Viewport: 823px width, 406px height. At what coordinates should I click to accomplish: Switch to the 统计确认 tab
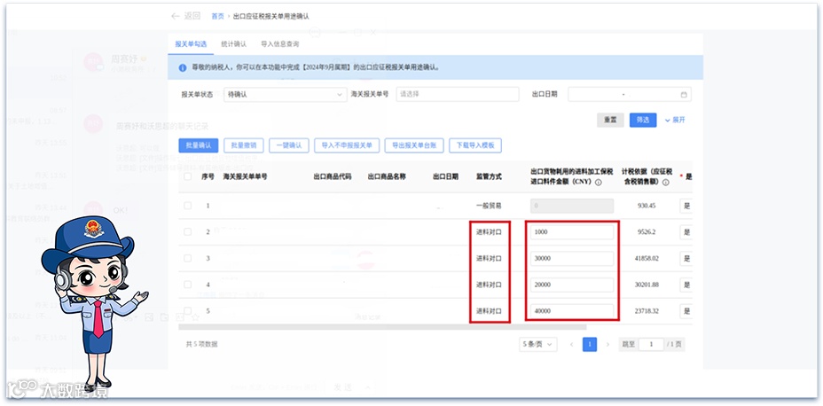point(233,44)
